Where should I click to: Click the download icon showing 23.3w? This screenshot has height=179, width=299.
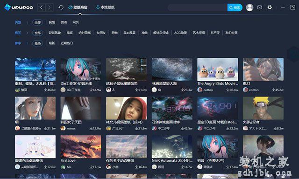tap(182, 90)
